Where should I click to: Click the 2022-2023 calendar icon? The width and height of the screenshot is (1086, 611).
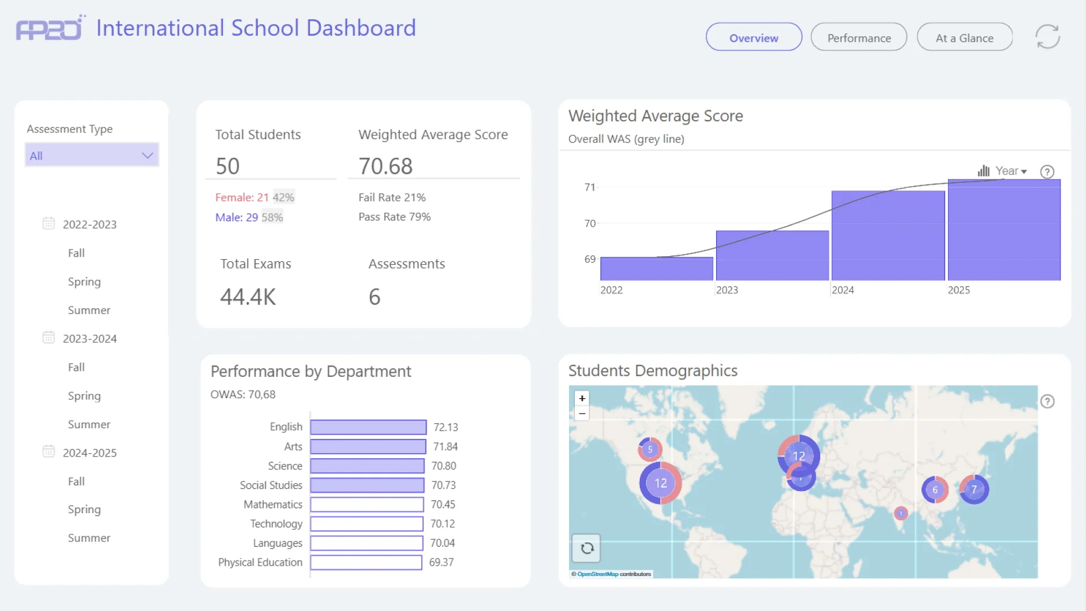click(49, 223)
